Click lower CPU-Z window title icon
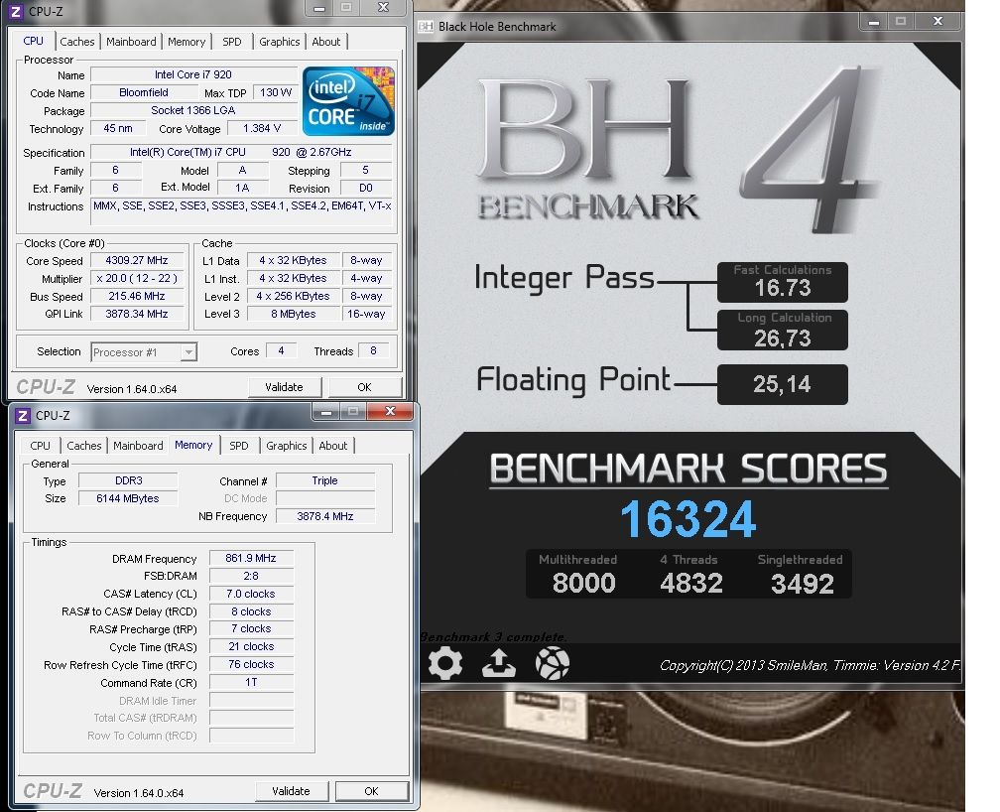The image size is (1000, 812). [x=22, y=416]
